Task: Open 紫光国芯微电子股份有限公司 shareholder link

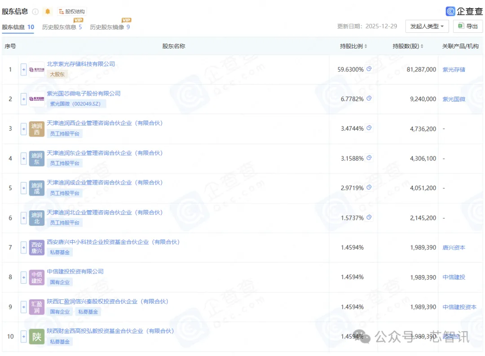Action: pyautogui.click(x=84, y=93)
